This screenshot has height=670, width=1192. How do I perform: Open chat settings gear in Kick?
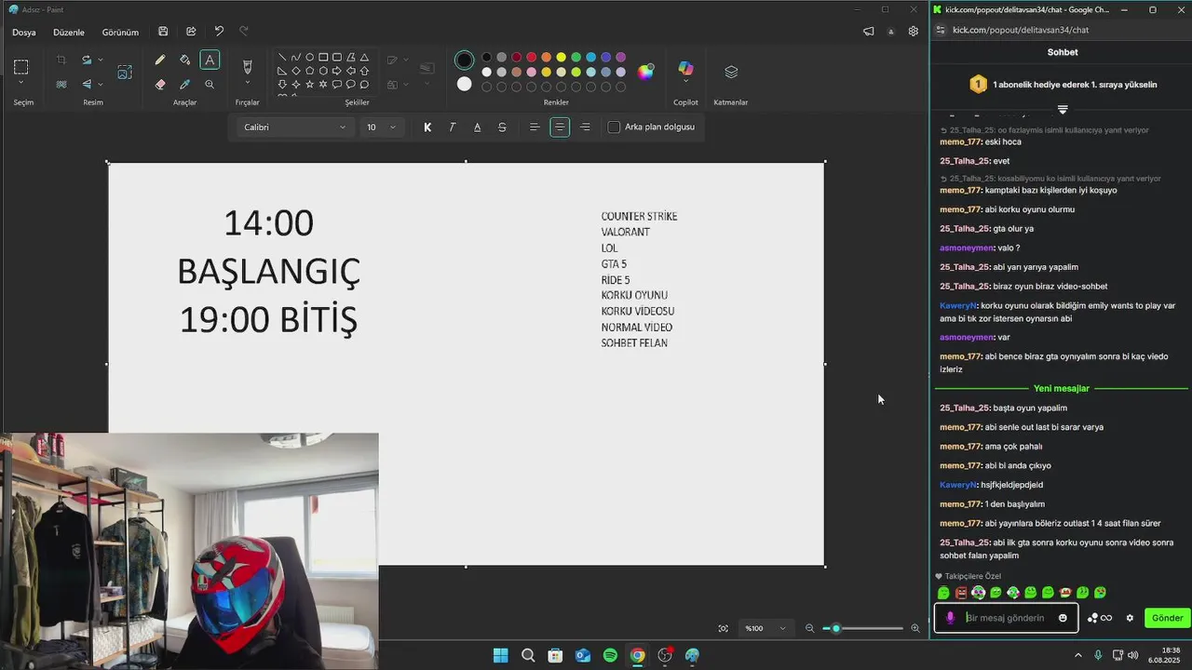(1130, 618)
